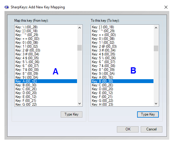Click the From key list down arrow
Image resolution: width=174 pixels, height=145 pixels.
pos(79,104)
